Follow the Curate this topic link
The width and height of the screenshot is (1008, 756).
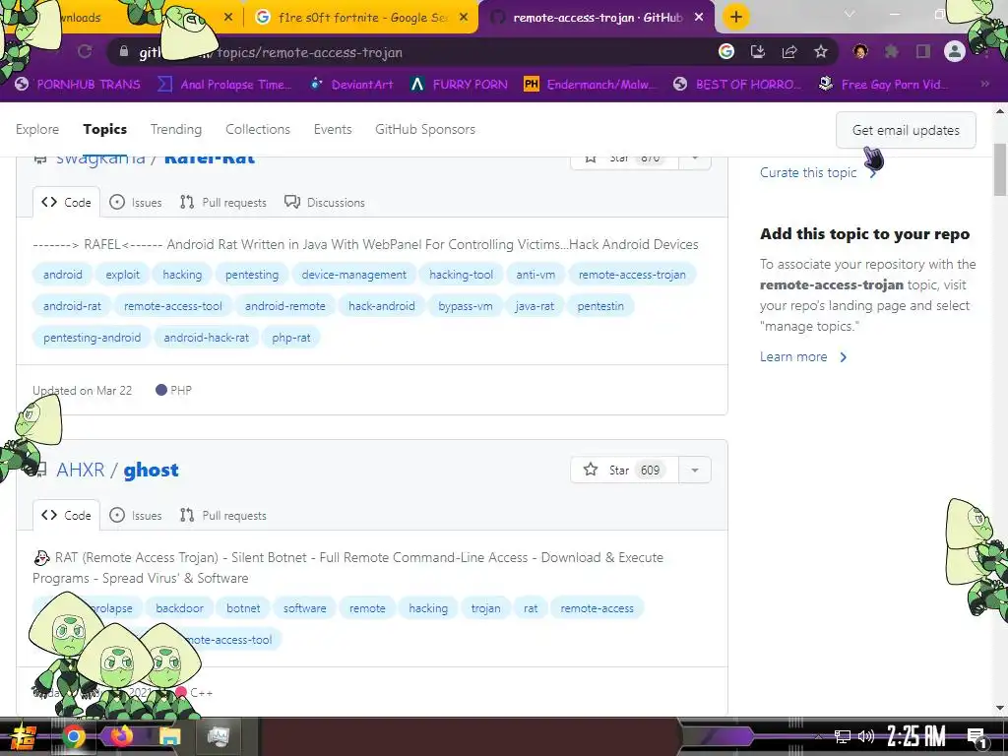click(818, 172)
